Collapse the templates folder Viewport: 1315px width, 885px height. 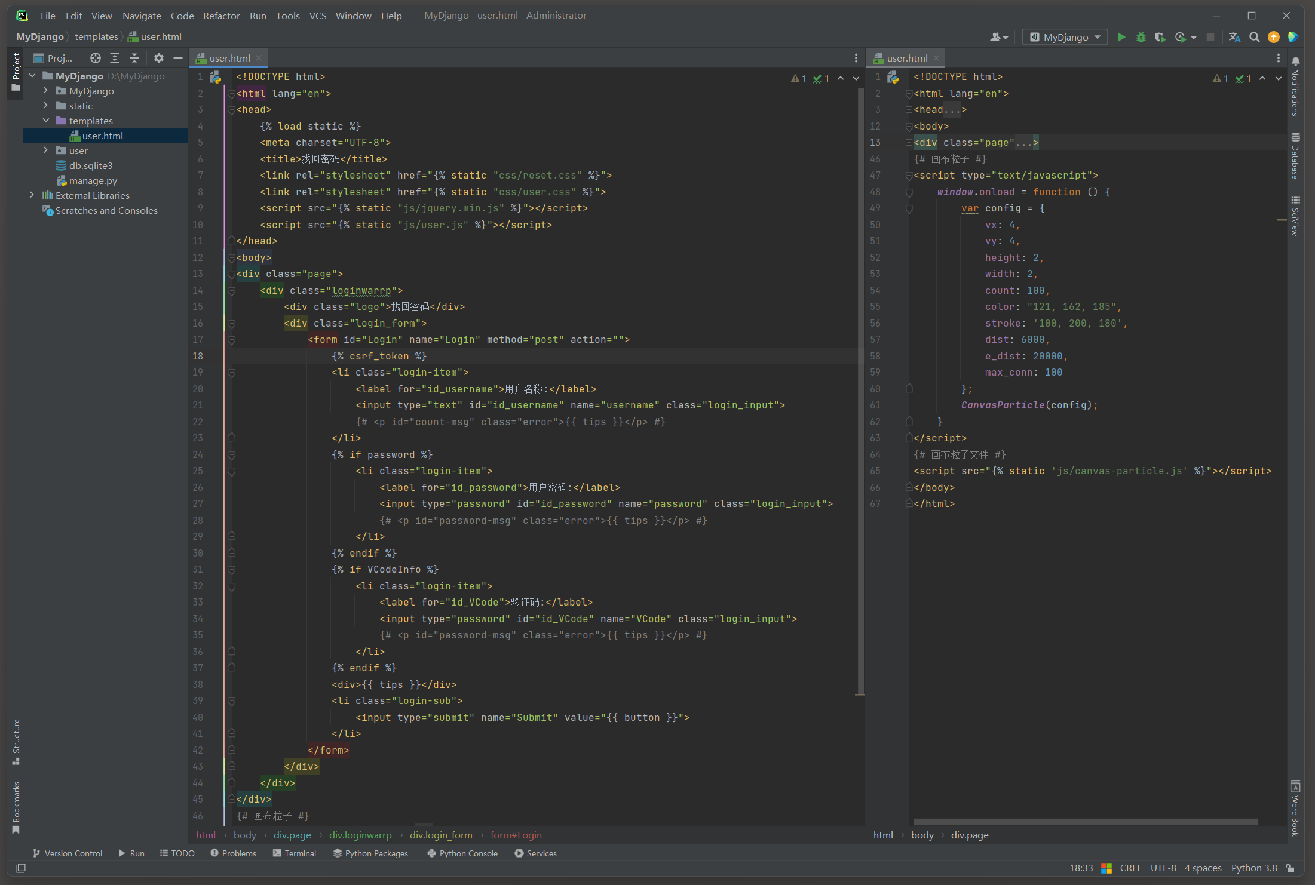[x=45, y=121]
